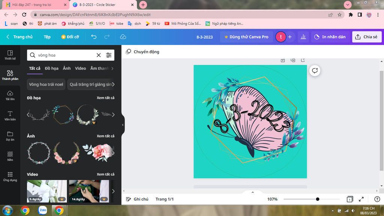Expand the page thumbnails chevron below canvas

point(252,192)
